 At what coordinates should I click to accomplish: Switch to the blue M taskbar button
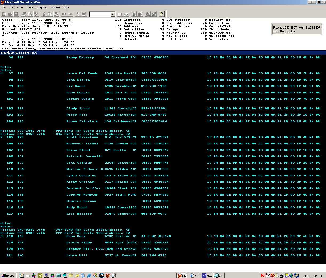coord(207,276)
